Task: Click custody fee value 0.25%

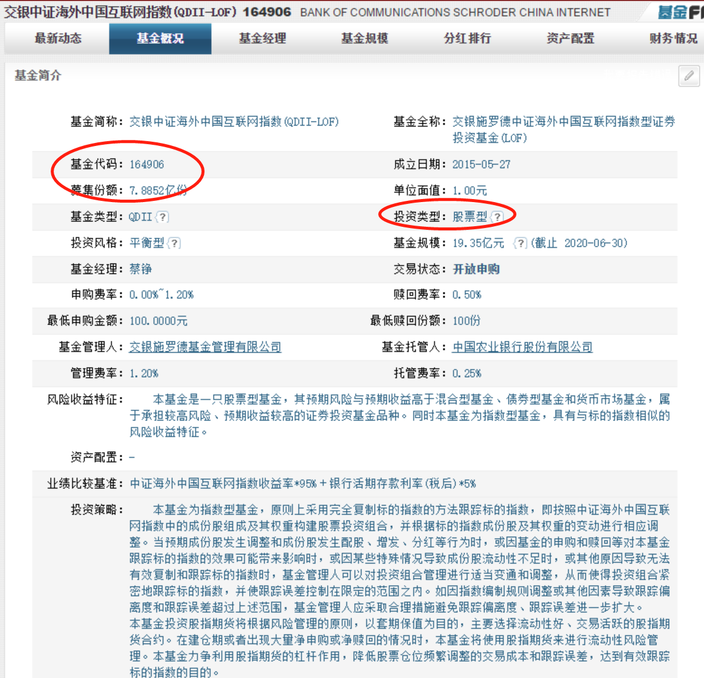Action: coord(467,373)
